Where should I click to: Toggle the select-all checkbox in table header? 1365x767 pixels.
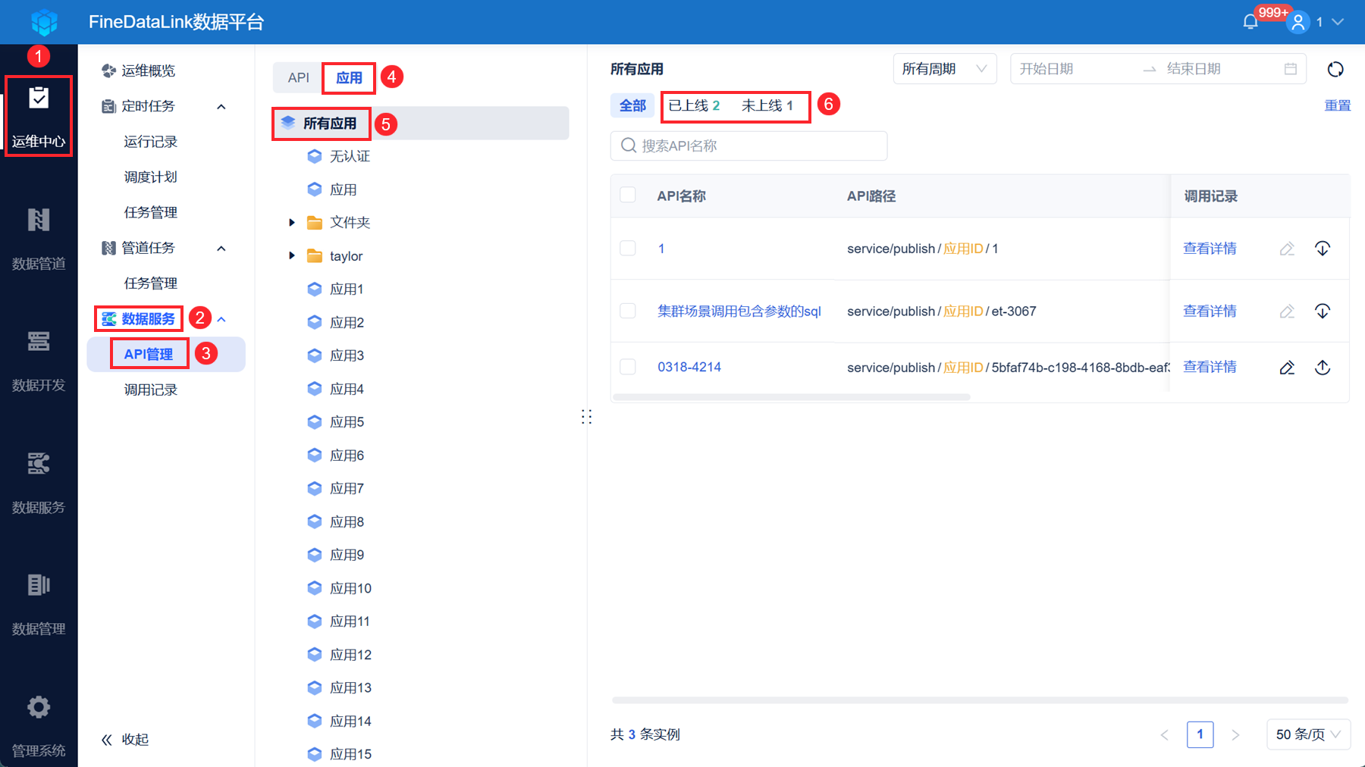coord(628,195)
